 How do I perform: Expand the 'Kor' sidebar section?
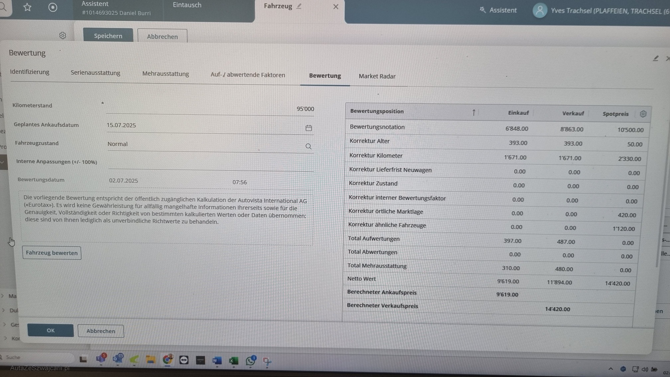click(5, 338)
